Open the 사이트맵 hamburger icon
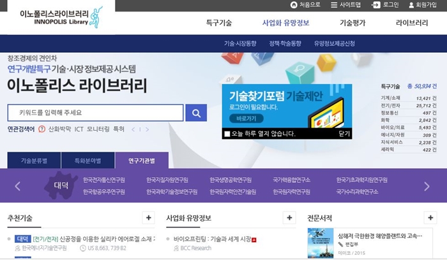This screenshot has height=260, width=447. (334, 5)
